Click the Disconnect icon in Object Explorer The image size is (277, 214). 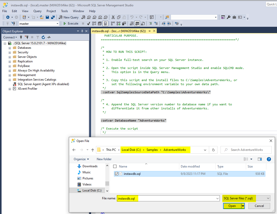click(x=27, y=37)
